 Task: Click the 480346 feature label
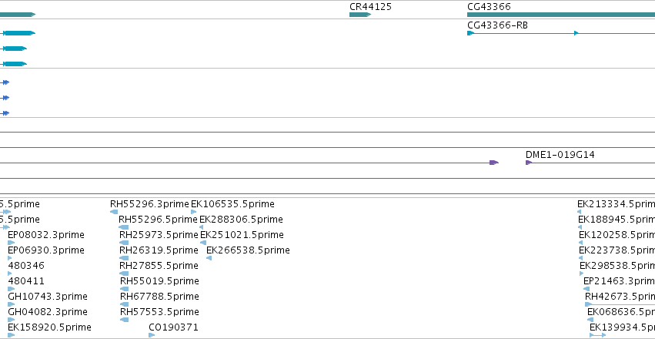tap(26, 266)
